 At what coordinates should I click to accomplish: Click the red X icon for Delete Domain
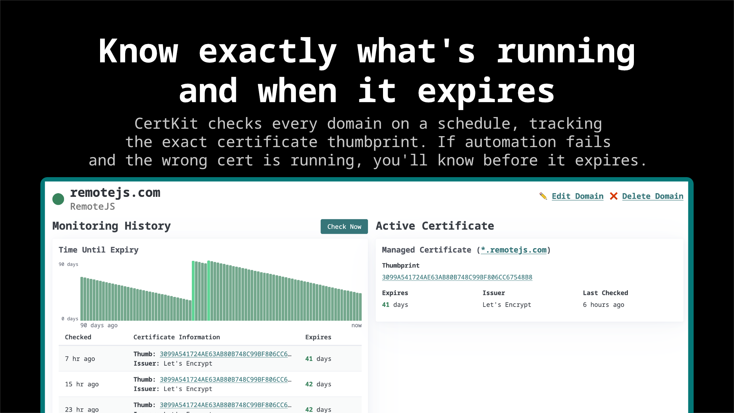[613, 196]
